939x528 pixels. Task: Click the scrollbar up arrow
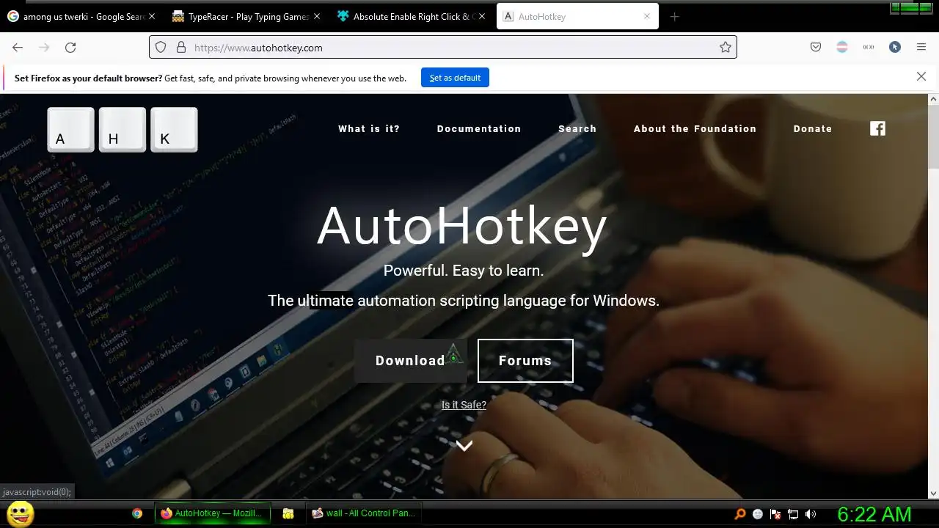pyautogui.click(x=933, y=99)
